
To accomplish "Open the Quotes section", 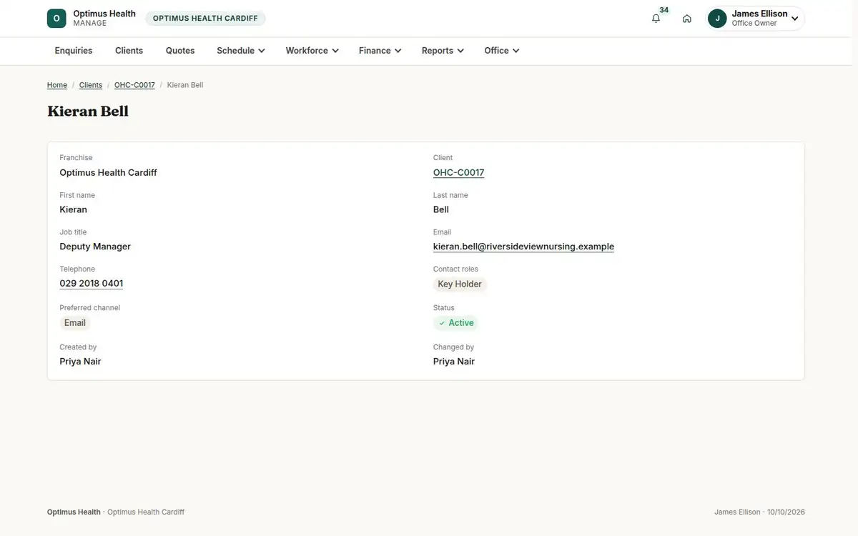I will pyautogui.click(x=180, y=51).
